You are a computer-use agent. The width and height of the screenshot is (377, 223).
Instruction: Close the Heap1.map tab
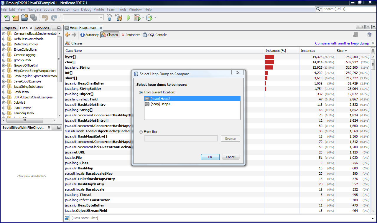[101, 28]
